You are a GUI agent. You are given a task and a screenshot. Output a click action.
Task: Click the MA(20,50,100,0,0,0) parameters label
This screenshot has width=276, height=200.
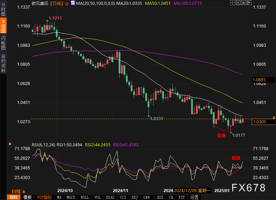(x=95, y=3)
